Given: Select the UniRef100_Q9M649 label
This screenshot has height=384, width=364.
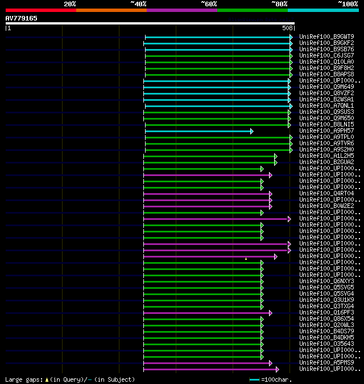Looking at the screenshot, I should click(x=326, y=87).
